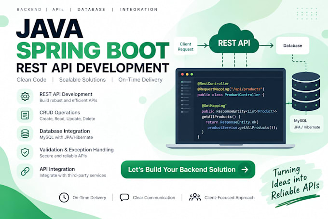Click productService.getAllProducts() code line

[x=242, y=128]
